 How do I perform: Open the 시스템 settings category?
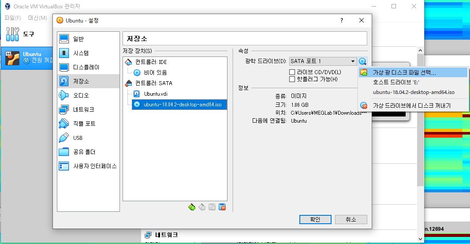(88, 53)
